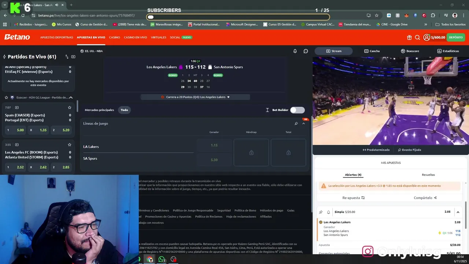
Task: Open the Chrome tab search dropdown
Action: (x=5, y=5)
